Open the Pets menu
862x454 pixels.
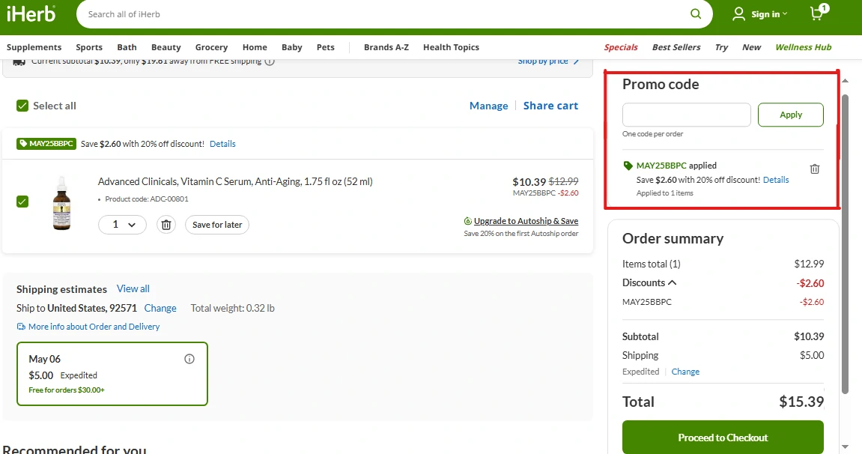click(x=326, y=47)
